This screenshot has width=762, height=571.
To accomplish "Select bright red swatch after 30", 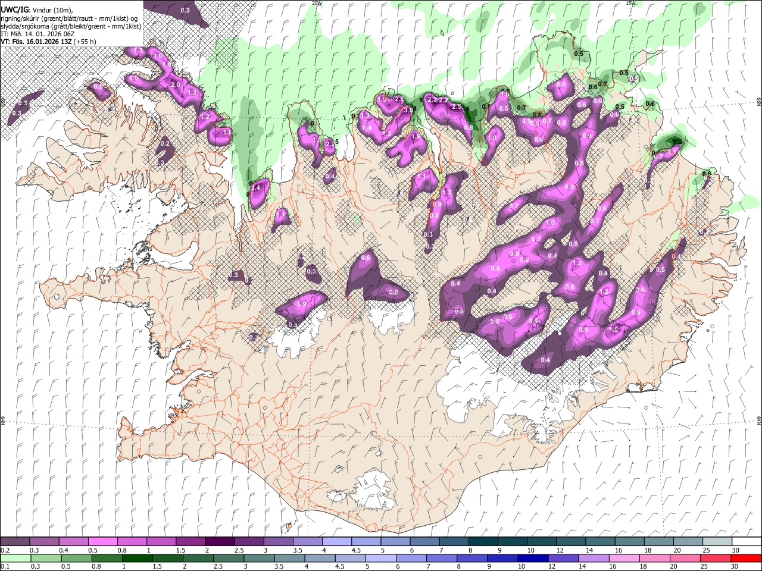I will 746,558.
